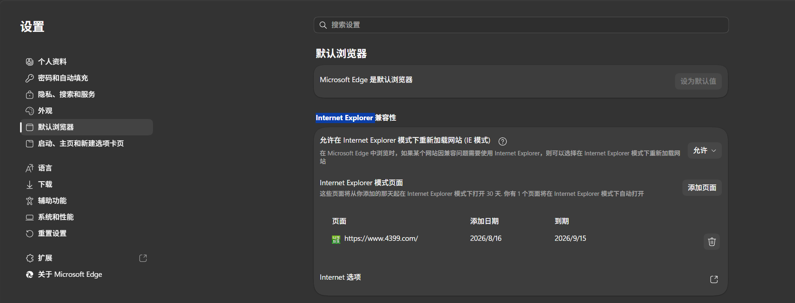Click the Internet Explorer 模式页面 label
Screen dimensions: 795x303
click(361, 183)
